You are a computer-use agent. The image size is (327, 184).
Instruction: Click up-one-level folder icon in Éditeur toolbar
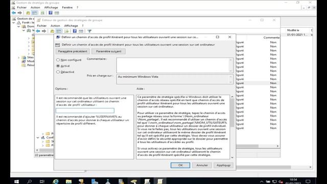point(52,31)
